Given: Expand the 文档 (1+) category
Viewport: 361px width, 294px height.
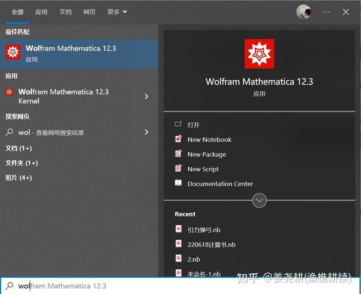Looking at the screenshot, I should click(x=19, y=148).
